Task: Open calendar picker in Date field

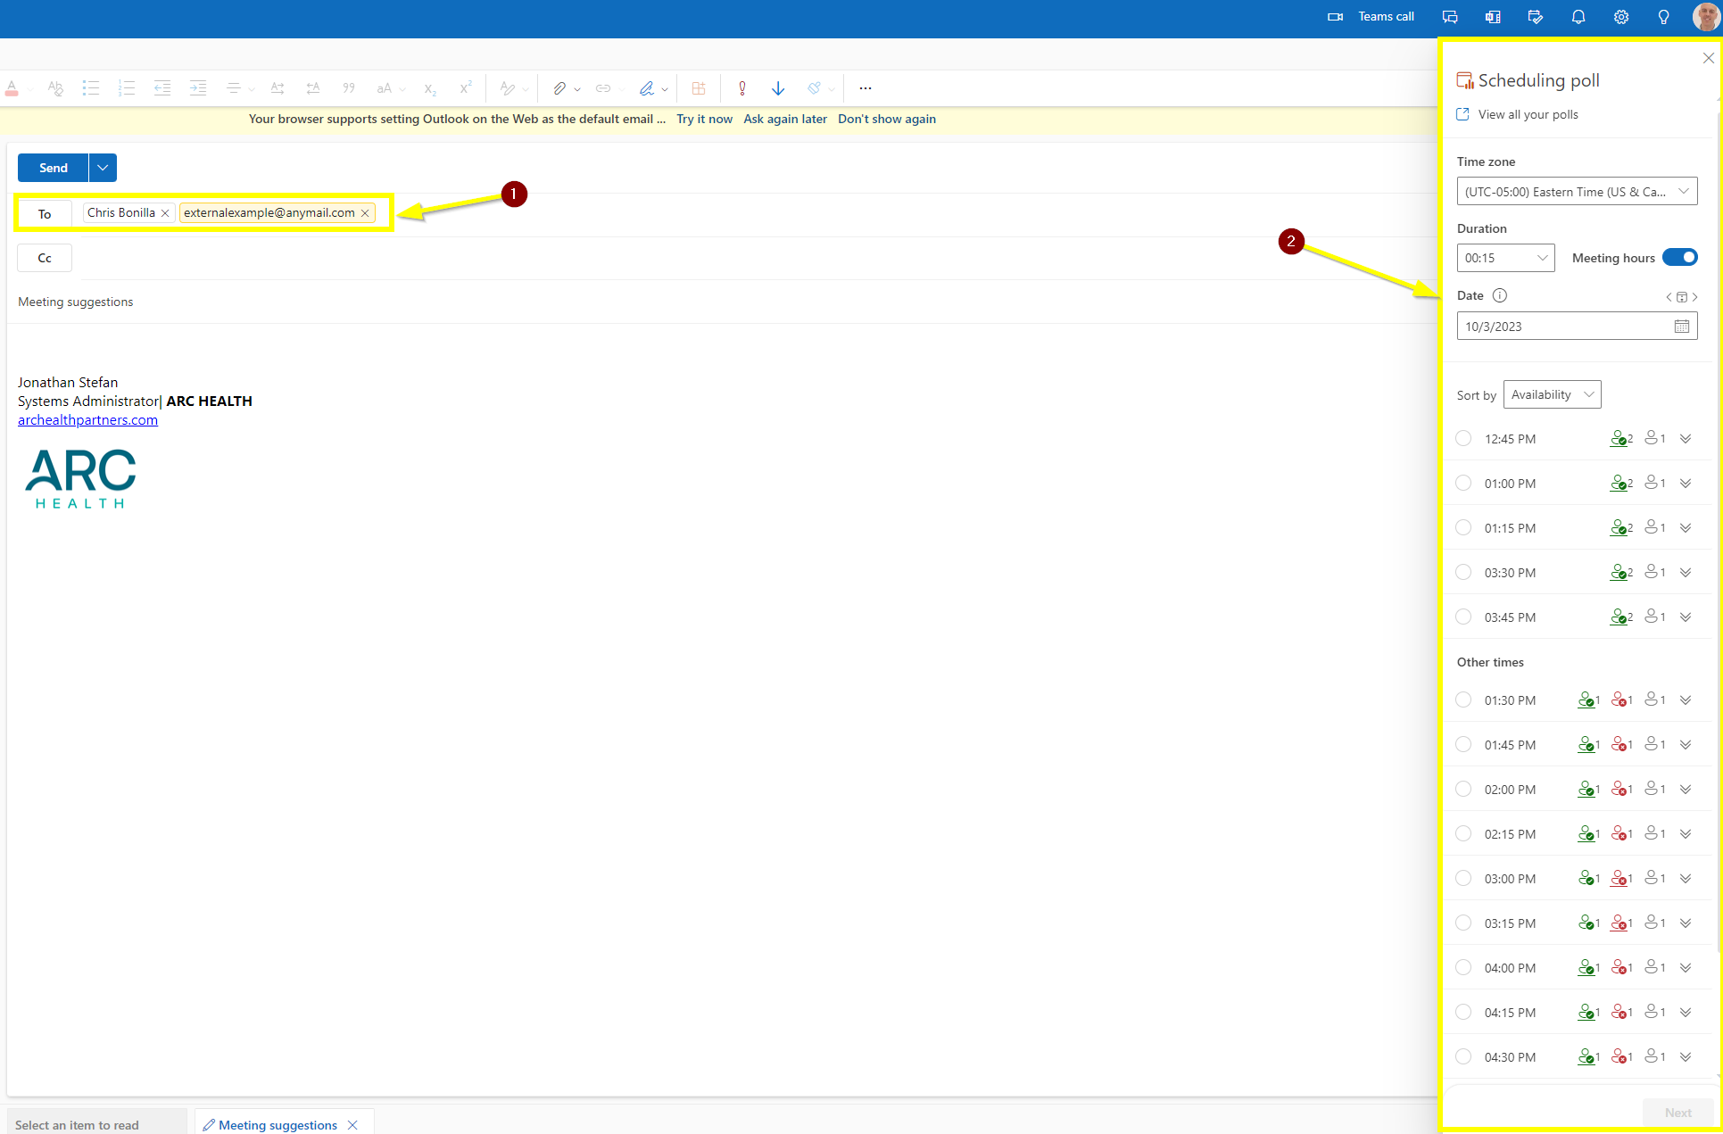Action: pyautogui.click(x=1681, y=327)
